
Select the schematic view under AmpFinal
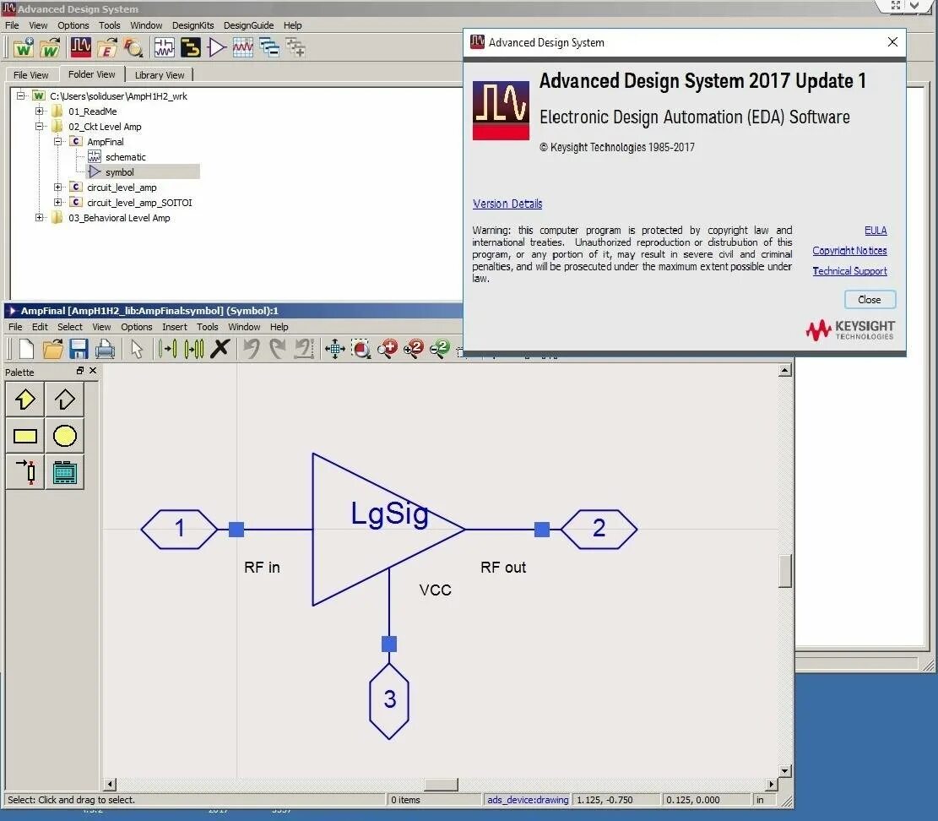(x=125, y=157)
